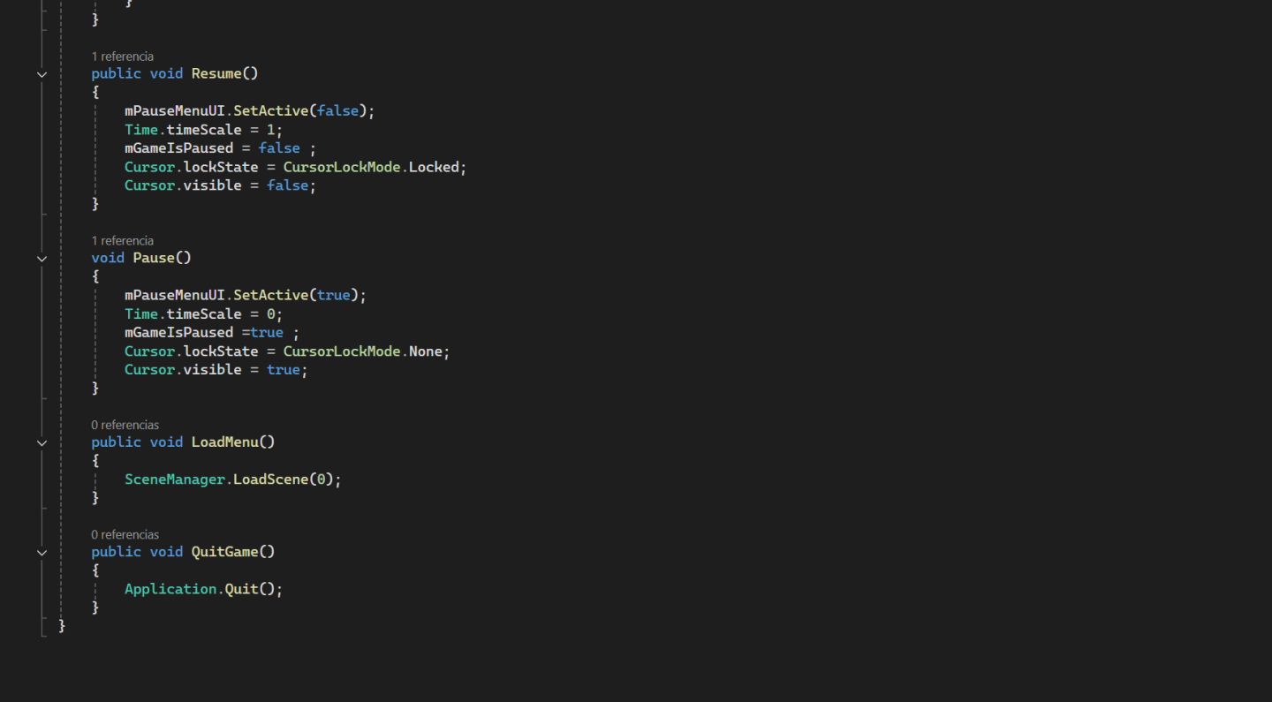Collapse the Pause() method fold chevron
Viewport: 1272px width, 702px height.
coord(42,259)
